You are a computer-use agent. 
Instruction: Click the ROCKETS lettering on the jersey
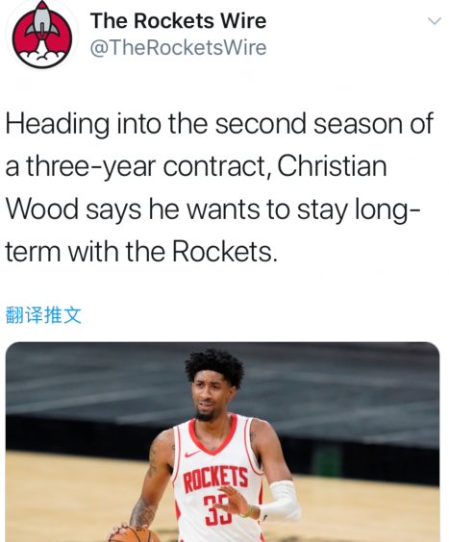(x=215, y=479)
